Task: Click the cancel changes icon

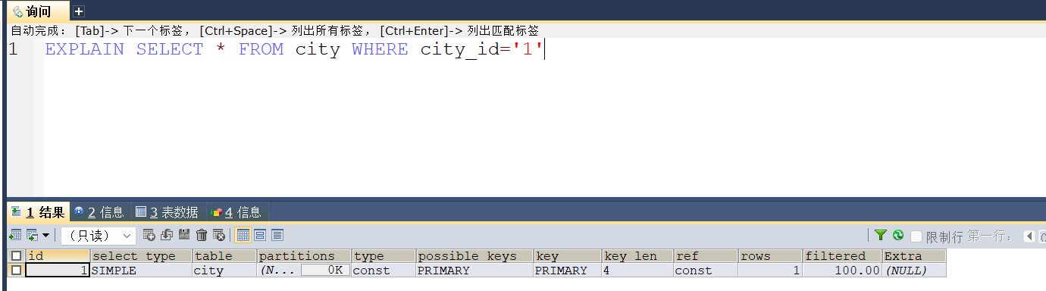Action: coord(219,235)
